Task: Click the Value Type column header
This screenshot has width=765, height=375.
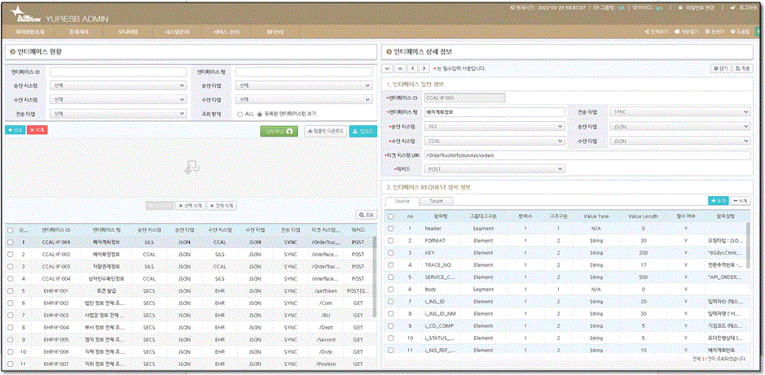Action: [x=596, y=216]
